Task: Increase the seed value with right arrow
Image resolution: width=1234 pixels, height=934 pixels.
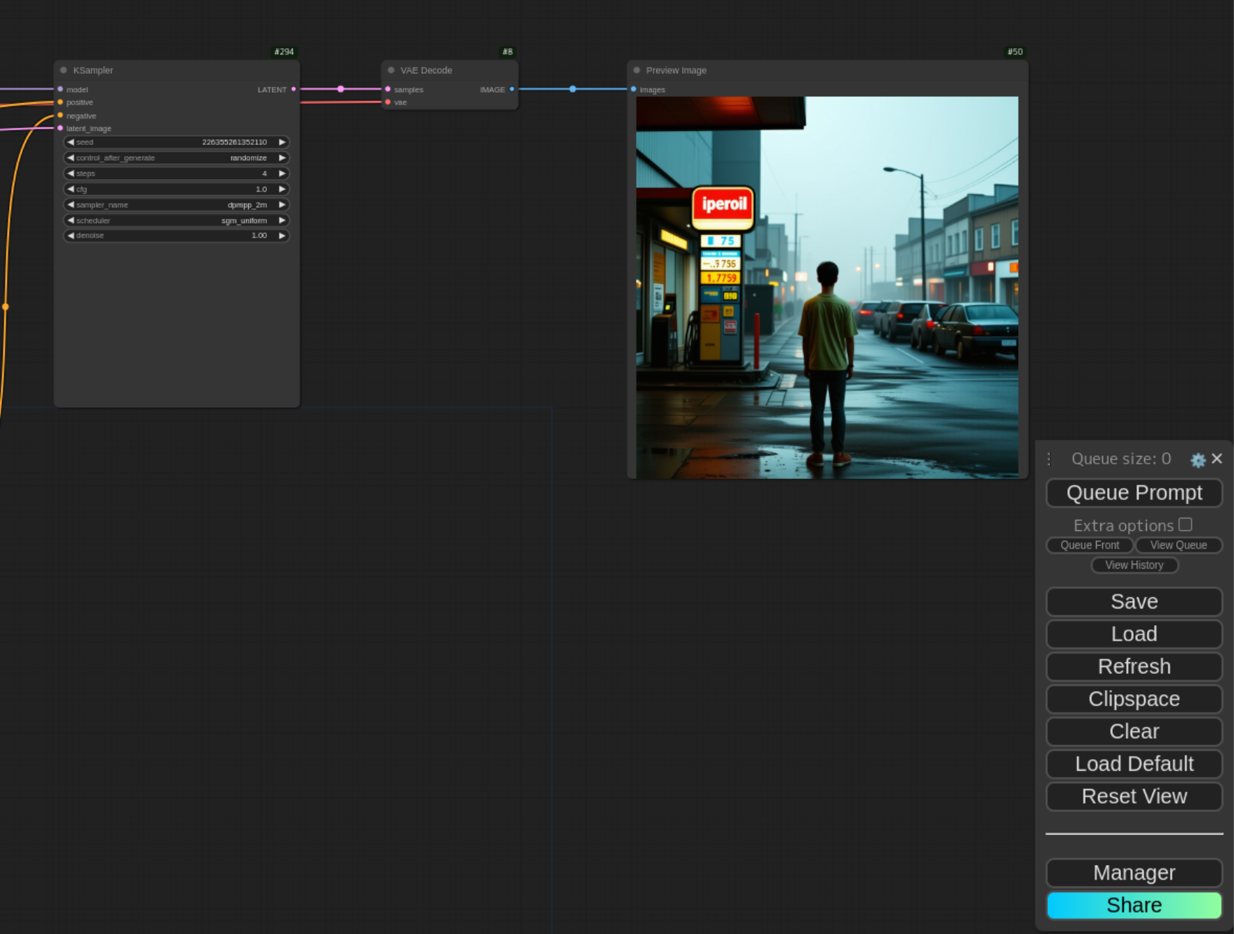Action: [282, 142]
